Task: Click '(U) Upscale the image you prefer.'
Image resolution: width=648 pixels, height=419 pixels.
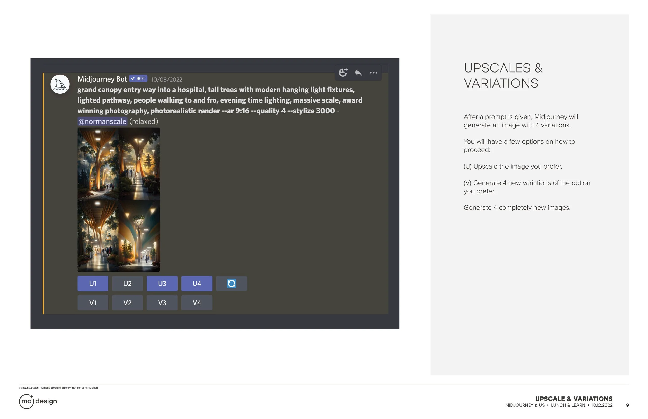Action: (x=513, y=166)
